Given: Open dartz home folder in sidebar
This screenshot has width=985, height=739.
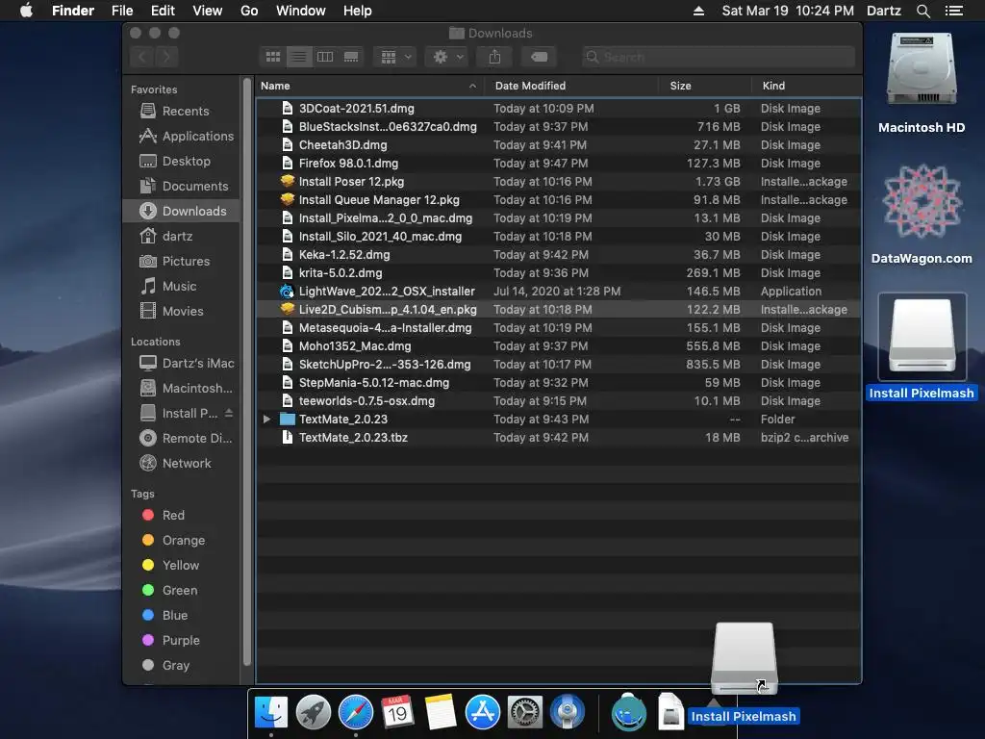Looking at the screenshot, I should [181, 237].
